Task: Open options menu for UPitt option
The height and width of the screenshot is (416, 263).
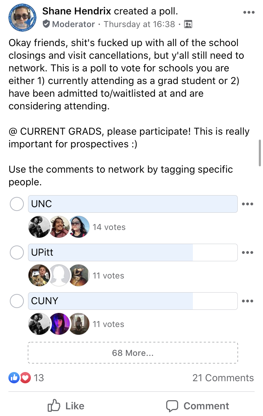Action: (x=248, y=252)
